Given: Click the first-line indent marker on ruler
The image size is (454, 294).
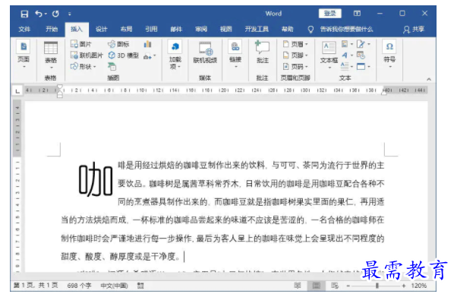Looking at the screenshot, I should (60, 87).
